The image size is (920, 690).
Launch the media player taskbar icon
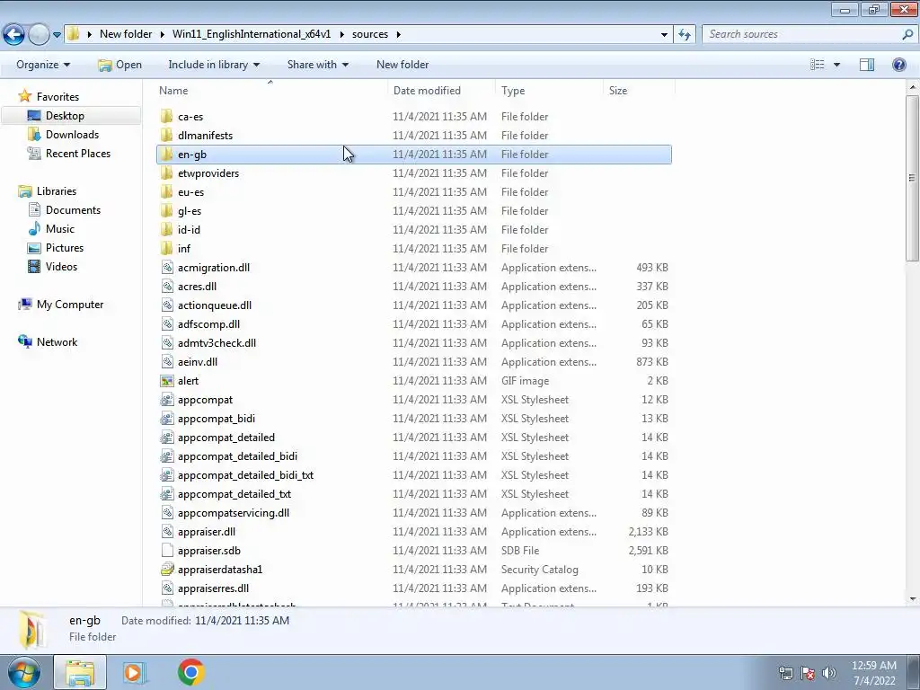tap(134, 672)
